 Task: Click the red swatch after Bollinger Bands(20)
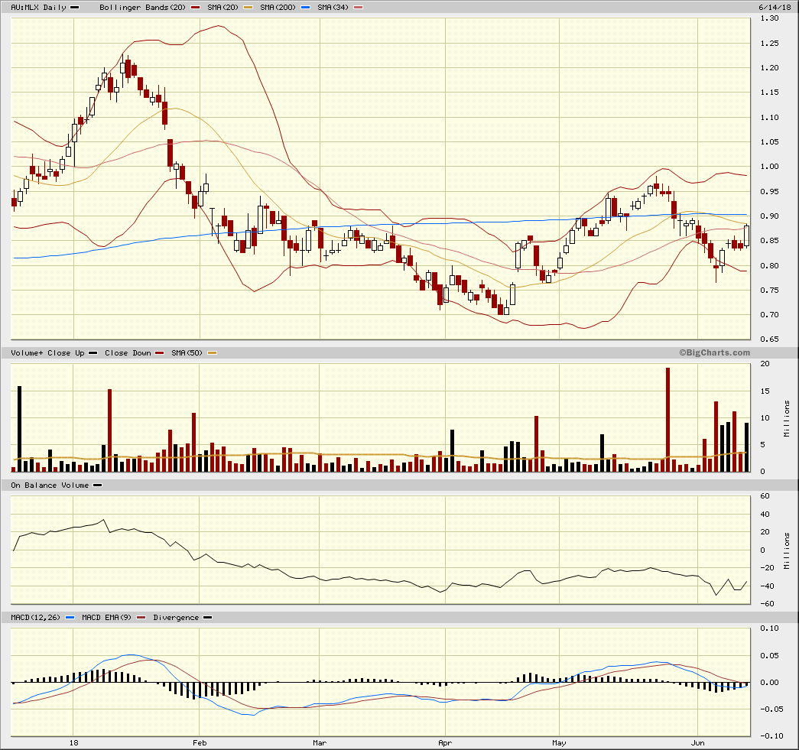point(194,7)
